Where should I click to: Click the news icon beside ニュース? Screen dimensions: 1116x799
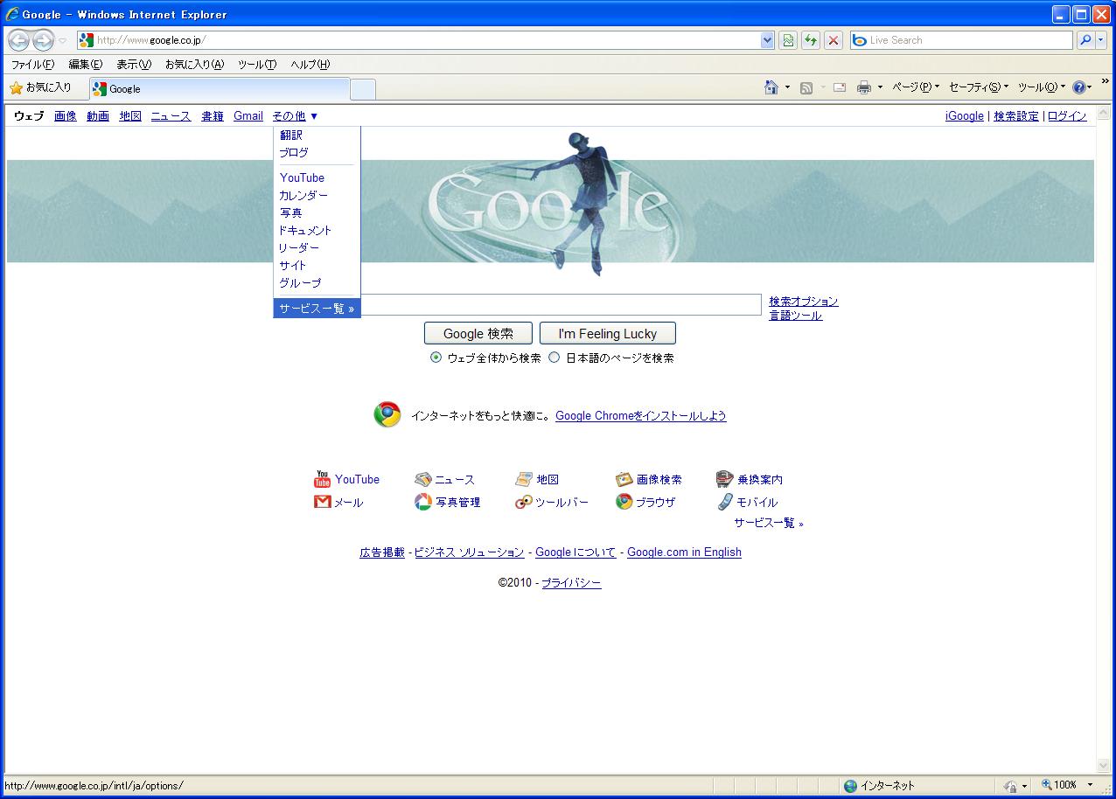(422, 479)
